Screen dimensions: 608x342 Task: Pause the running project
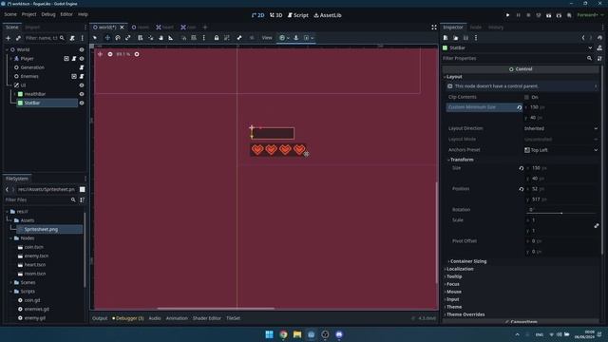518,15
